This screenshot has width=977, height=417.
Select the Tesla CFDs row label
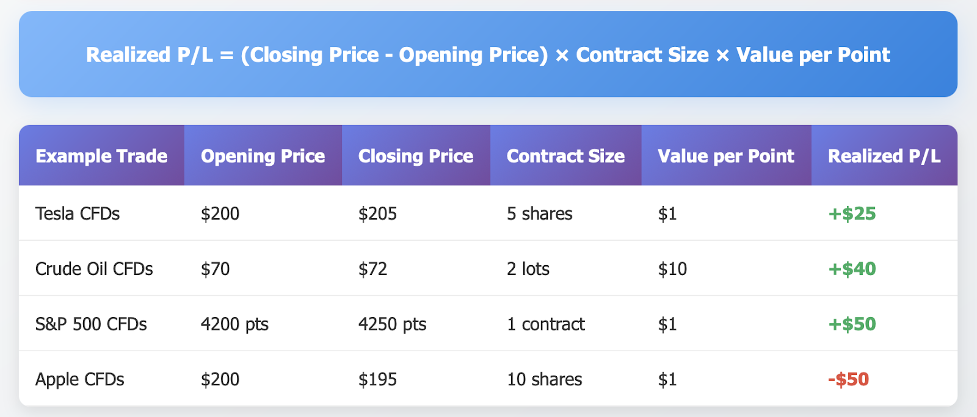[x=78, y=213]
